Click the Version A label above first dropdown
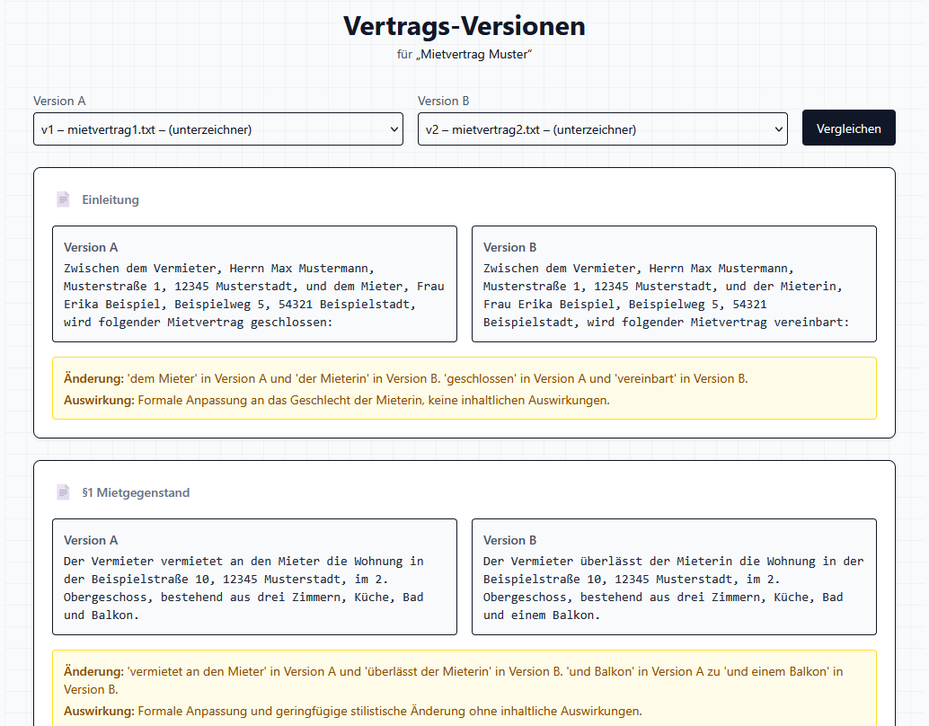Screen dimensions: 929x726 click(59, 101)
